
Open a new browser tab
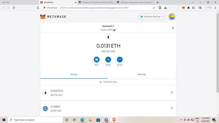point(157,2)
